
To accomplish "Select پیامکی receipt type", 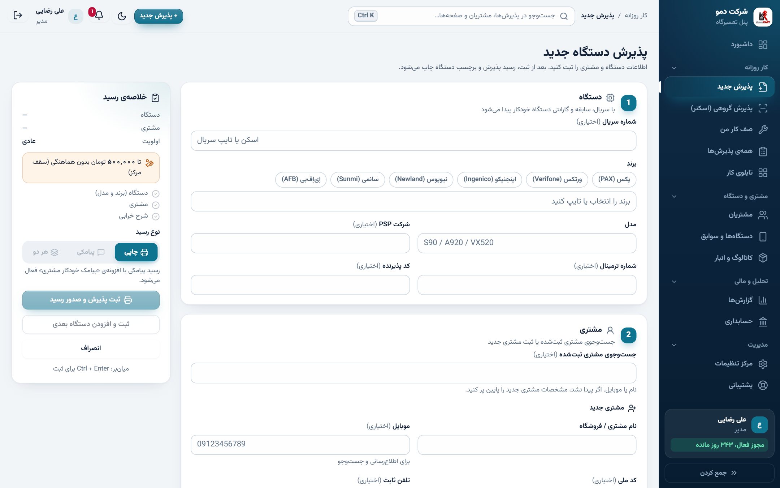I will [91, 252].
